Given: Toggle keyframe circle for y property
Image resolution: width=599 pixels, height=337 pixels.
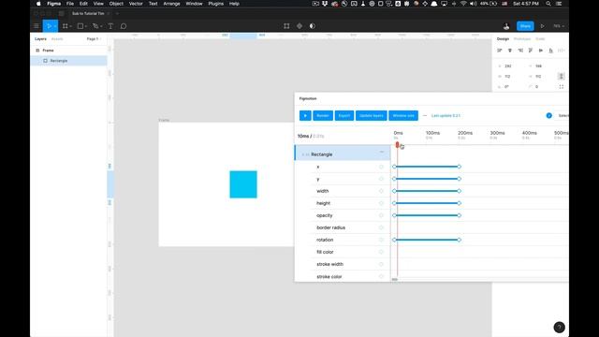Looking at the screenshot, I should [381, 179].
